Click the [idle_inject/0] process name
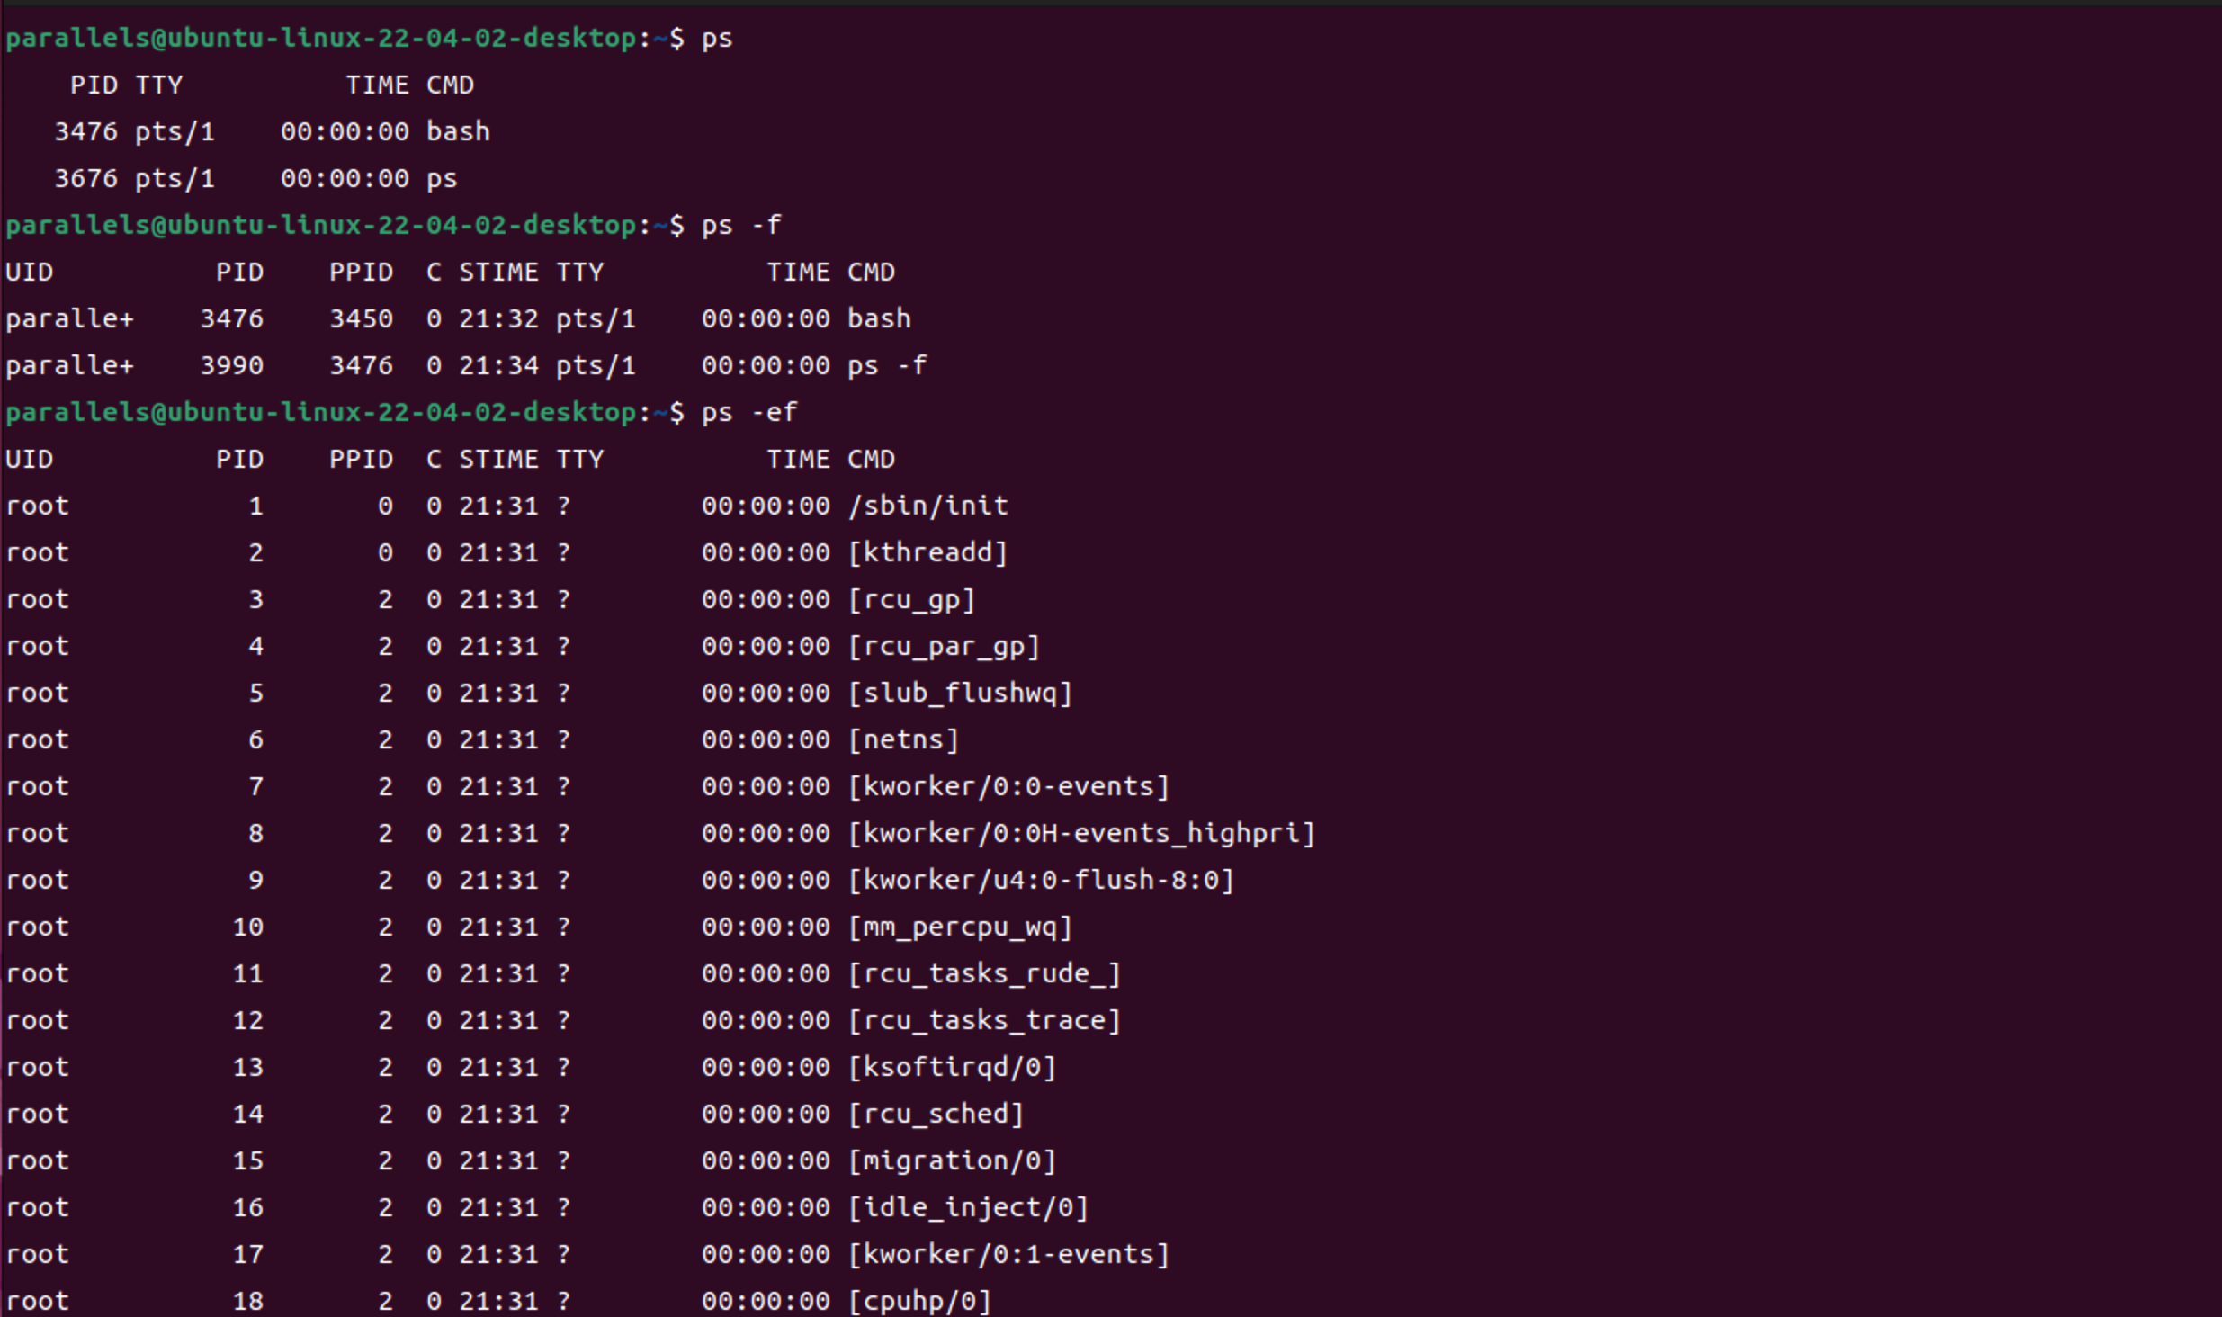Image resolution: width=2222 pixels, height=1317 pixels. (x=968, y=1207)
